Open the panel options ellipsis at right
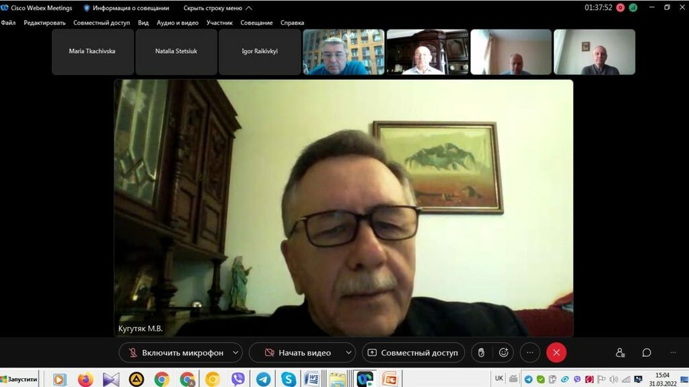This screenshot has width=689, height=387. [x=673, y=353]
